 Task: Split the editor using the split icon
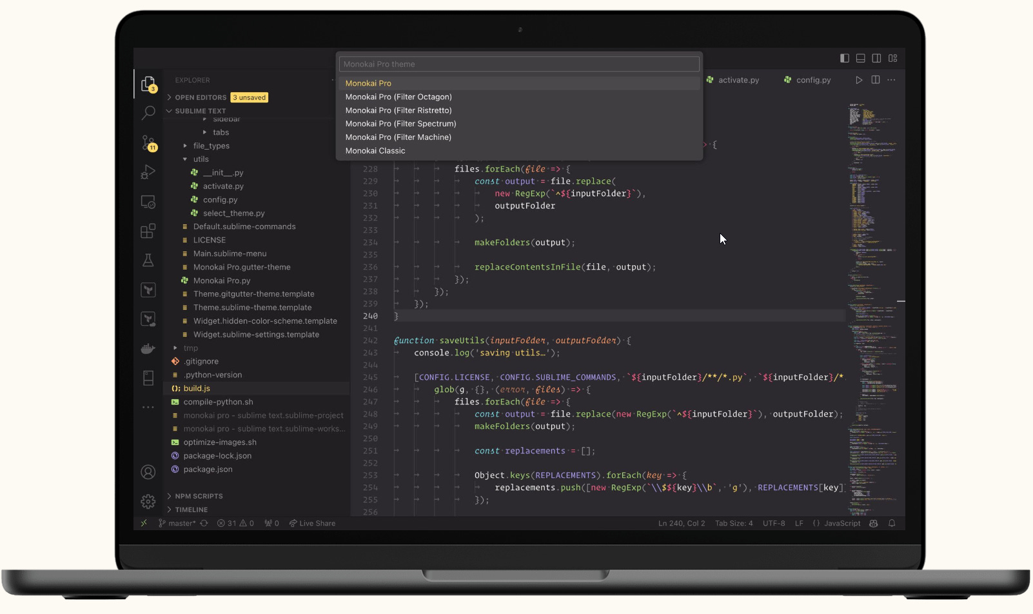[x=875, y=79]
